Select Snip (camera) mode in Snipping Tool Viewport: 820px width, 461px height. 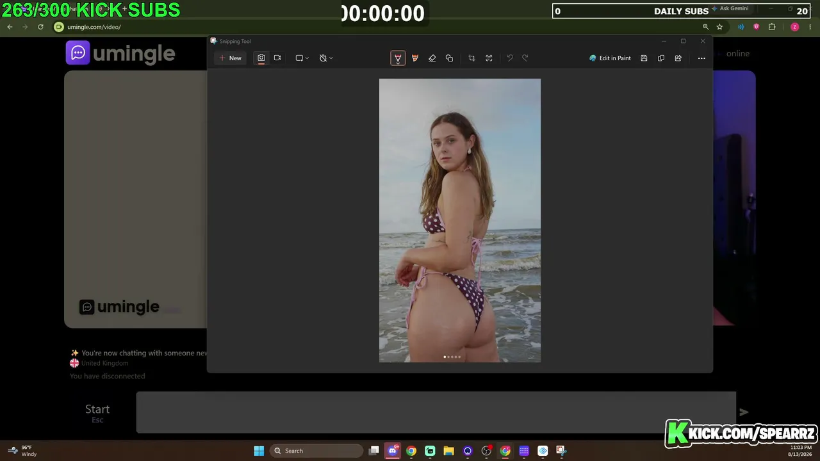pyautogui.click(x=261, y=58)
